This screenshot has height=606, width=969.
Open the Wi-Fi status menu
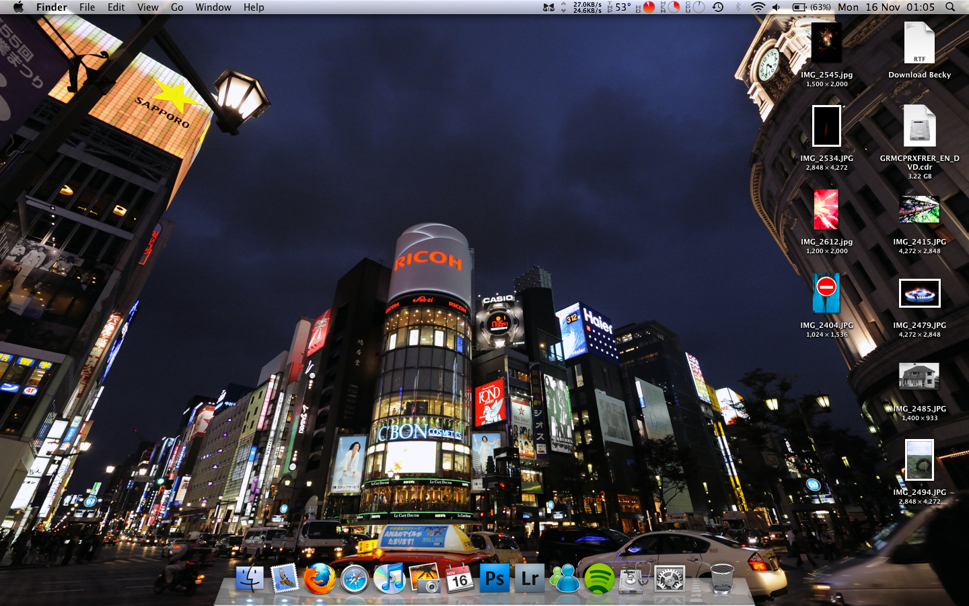(758, 7)
